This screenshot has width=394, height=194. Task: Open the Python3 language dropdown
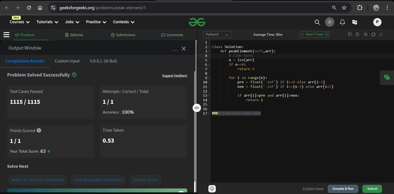pos(217,34)
